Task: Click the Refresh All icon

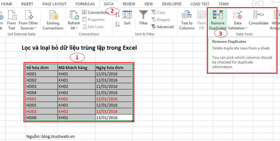Action: click(x=74, y=15)
